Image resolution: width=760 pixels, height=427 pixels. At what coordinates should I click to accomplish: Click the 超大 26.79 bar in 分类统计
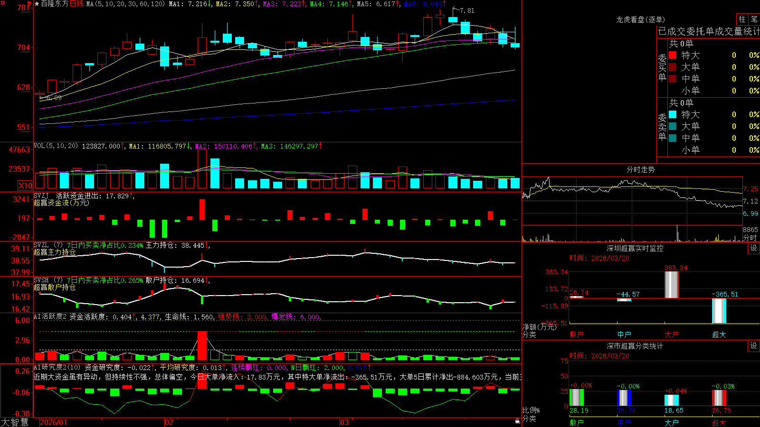coord(719,398)
